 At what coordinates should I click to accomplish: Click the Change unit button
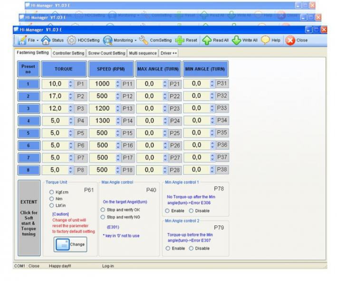click(70, 244)
